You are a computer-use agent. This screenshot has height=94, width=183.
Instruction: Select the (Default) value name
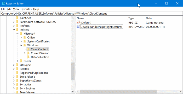pos(86,23)
